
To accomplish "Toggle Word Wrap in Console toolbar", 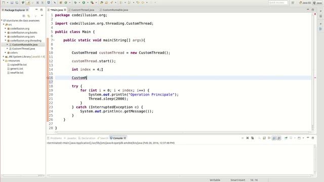I will 269,138.
